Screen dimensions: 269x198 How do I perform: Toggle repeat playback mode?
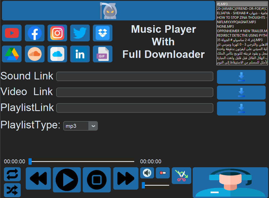[x=13, y=174]
